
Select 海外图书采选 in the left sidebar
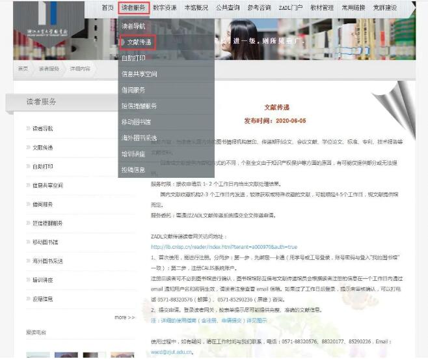[x=47, y=261]
